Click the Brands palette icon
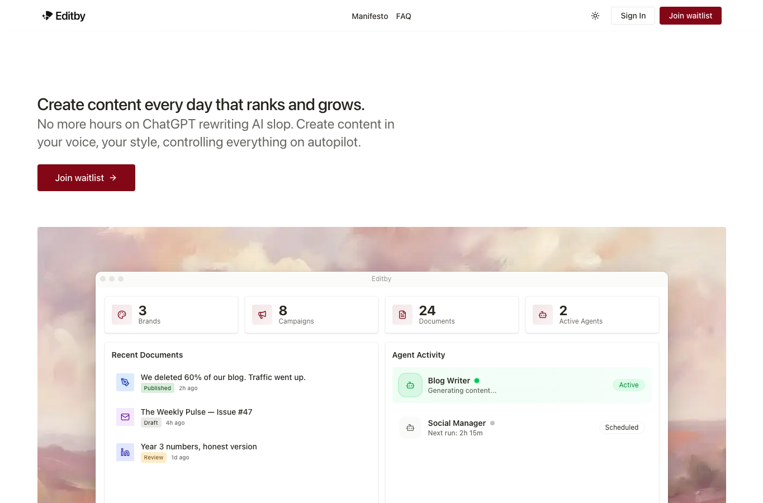This screenshot has height=503, width=763. [x=122, y=315]
